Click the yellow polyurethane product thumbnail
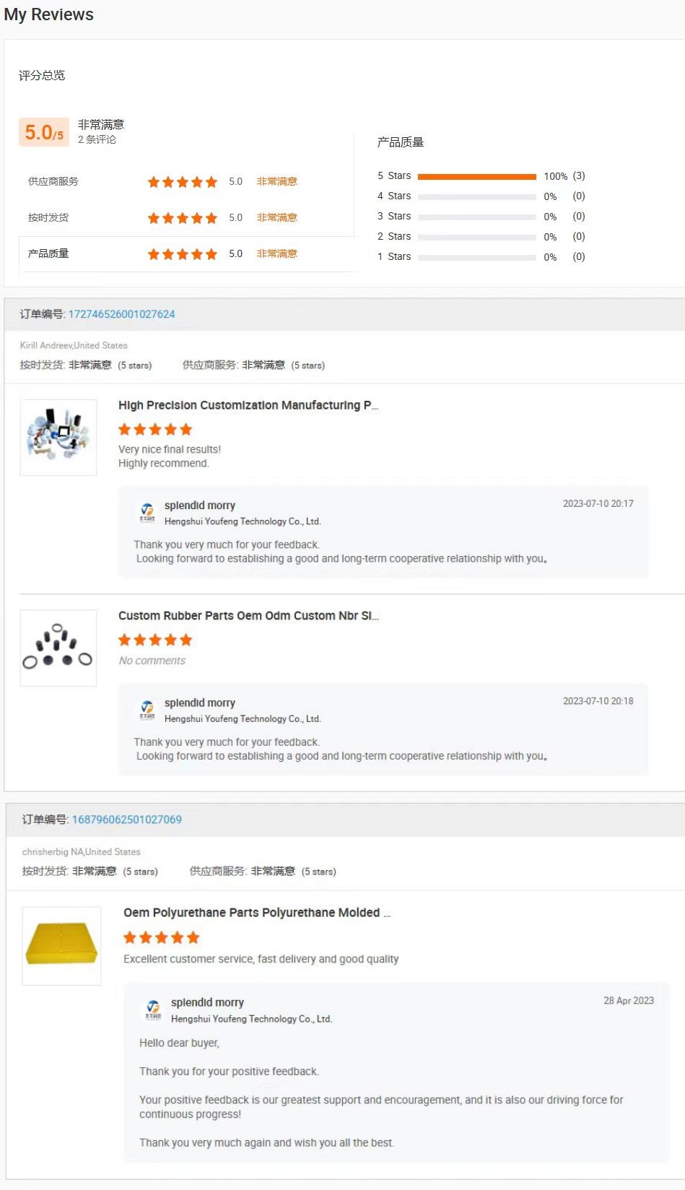The width and height of the screenshot is (685, 1190). point(61,945)
